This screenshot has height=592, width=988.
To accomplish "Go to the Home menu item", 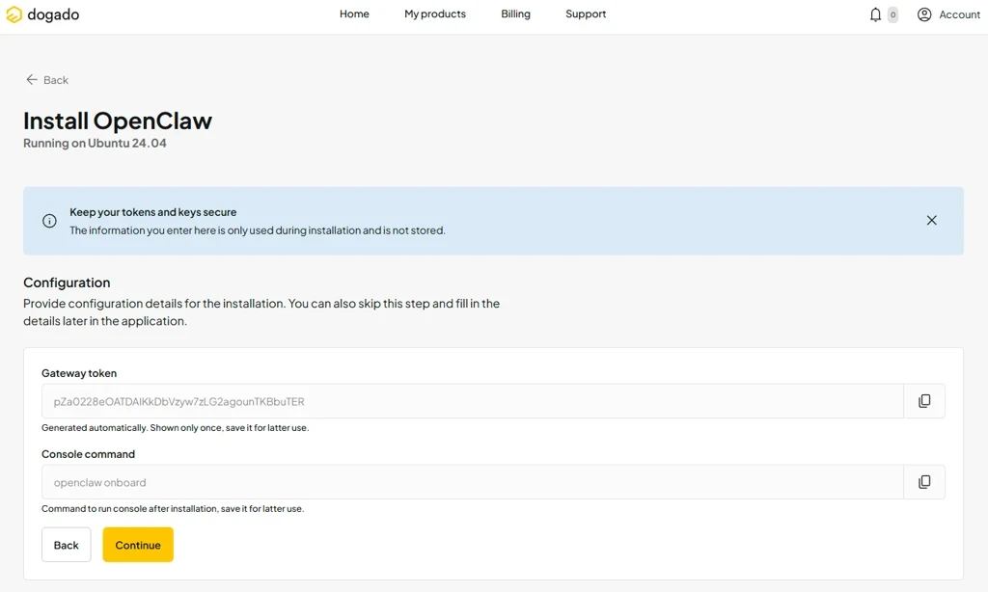I will pyautogui.click(x=354, y=13).
